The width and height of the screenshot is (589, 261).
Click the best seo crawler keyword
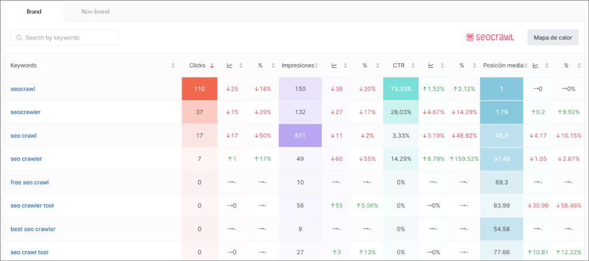33,229
